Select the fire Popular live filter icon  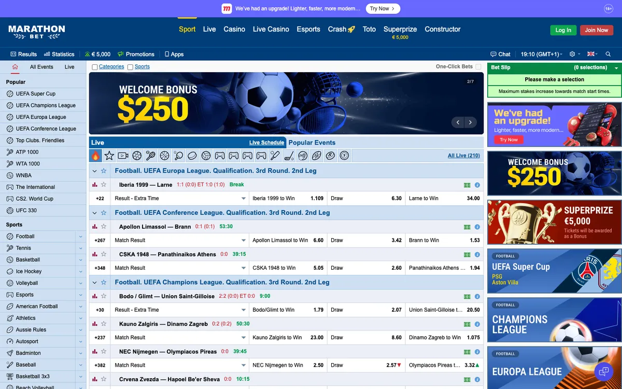95,156
